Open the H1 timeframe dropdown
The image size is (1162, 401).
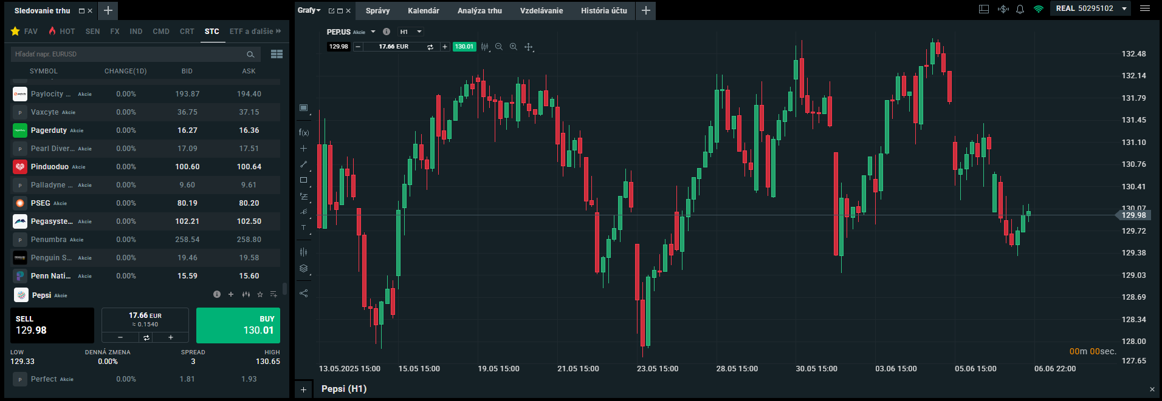coord(410,32)
